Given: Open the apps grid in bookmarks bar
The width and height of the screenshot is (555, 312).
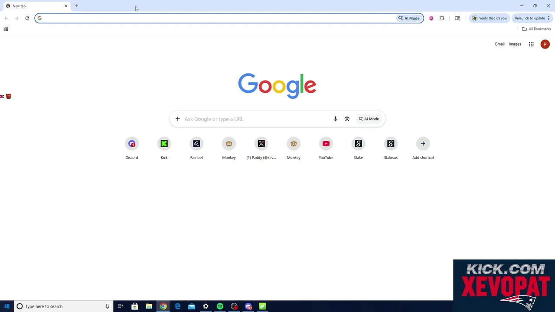Looking at the screenshot, I should [x=6, y=29].
